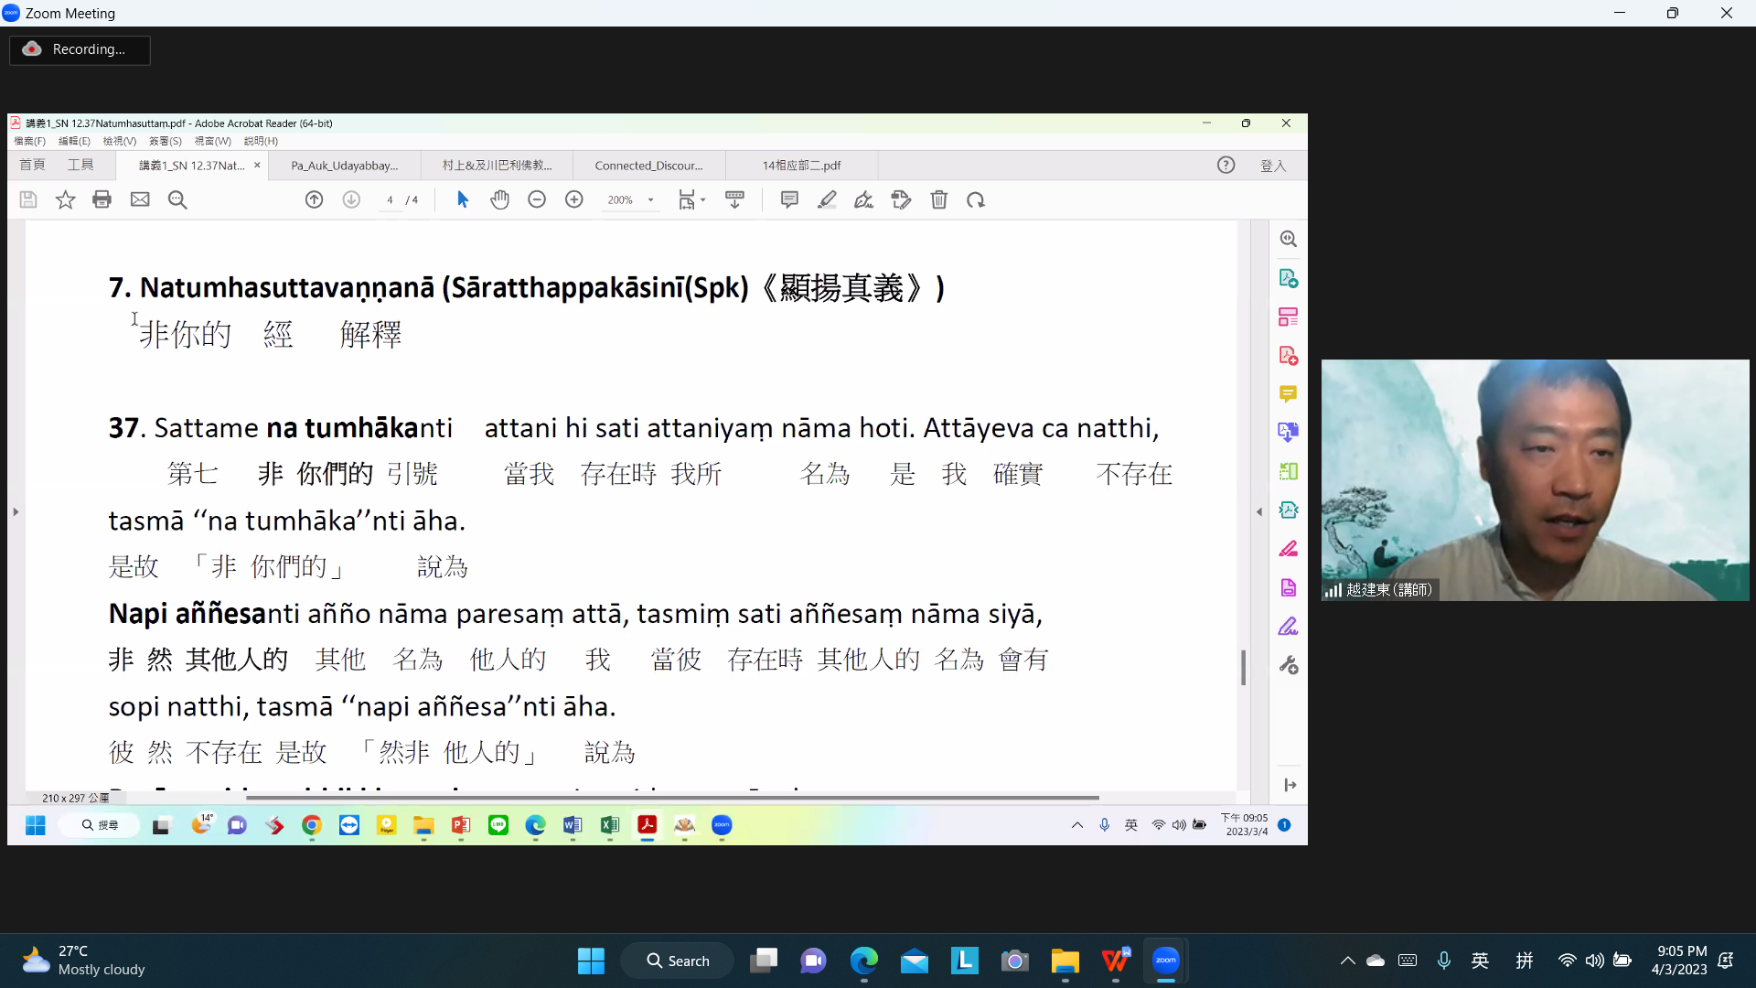Open the 工具 tools tab
This screenshot has height=988, width=1756.
click(80, 165)
